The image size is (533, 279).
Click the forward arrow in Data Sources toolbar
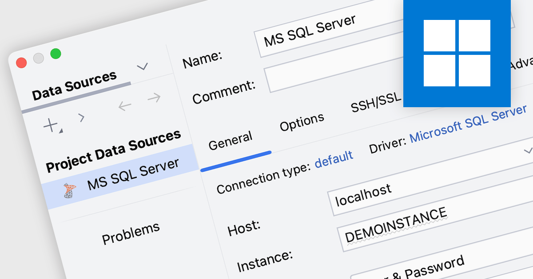click(154, 97)
